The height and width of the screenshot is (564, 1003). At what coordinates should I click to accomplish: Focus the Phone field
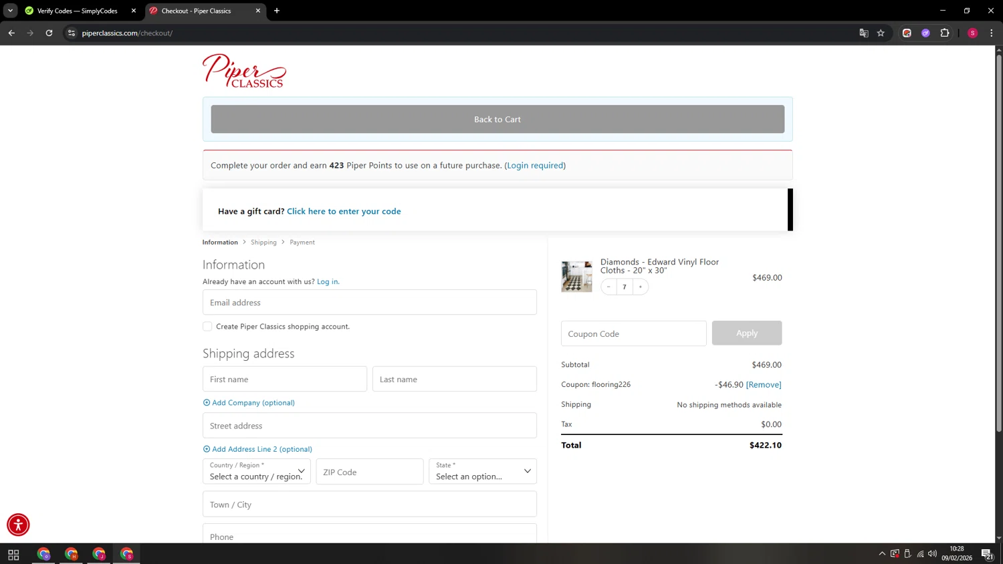369,535
